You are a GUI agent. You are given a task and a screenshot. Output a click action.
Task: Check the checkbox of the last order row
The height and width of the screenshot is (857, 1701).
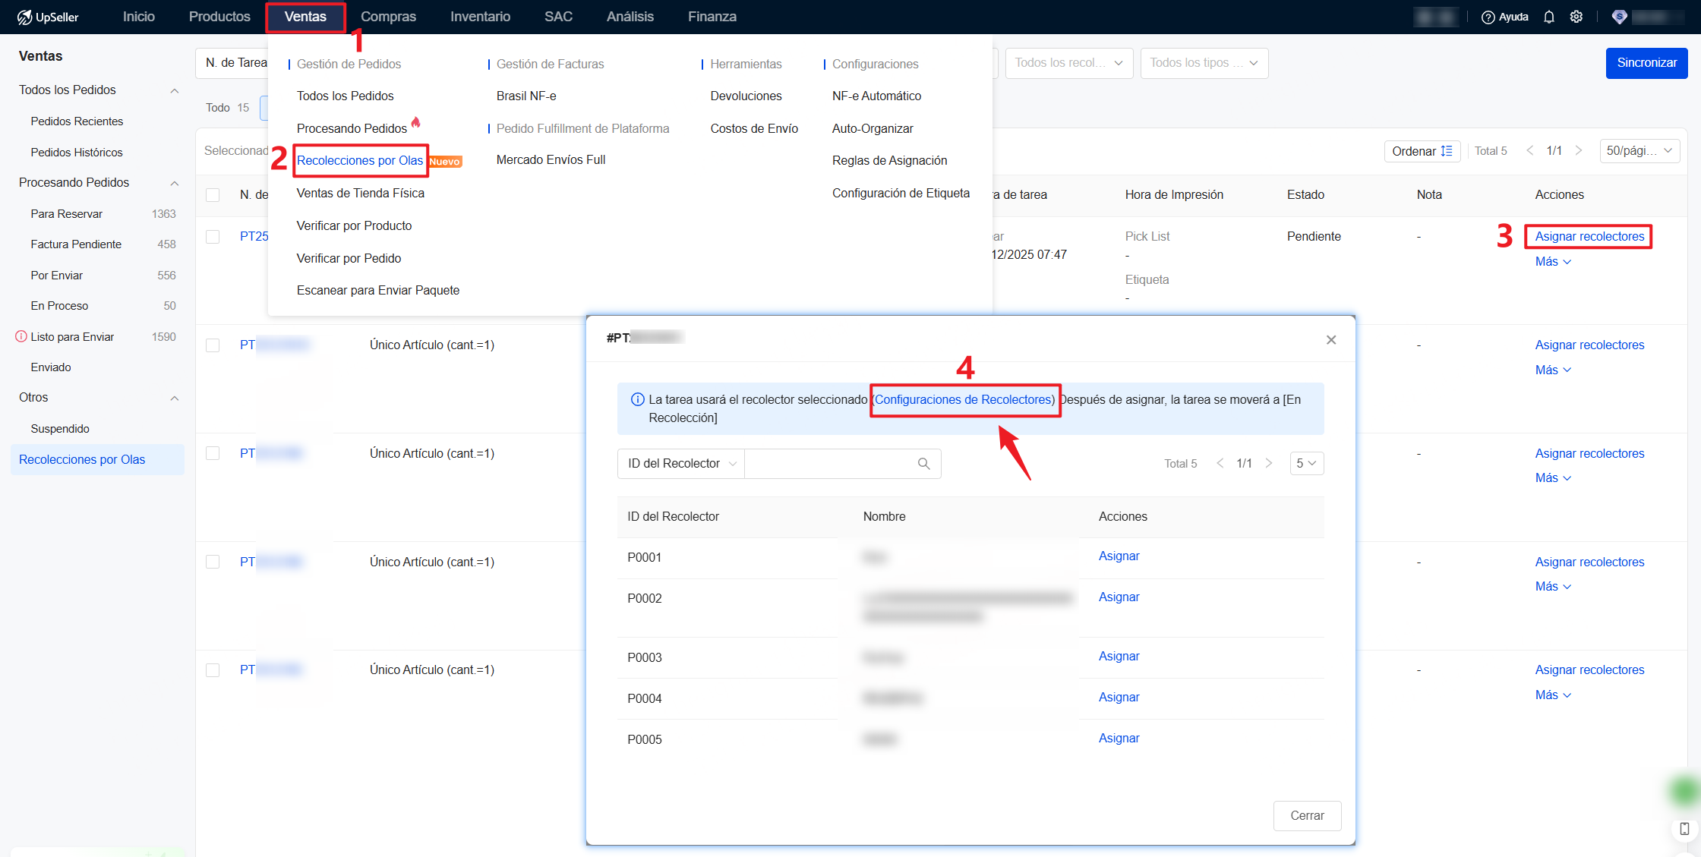coord(213,670)
